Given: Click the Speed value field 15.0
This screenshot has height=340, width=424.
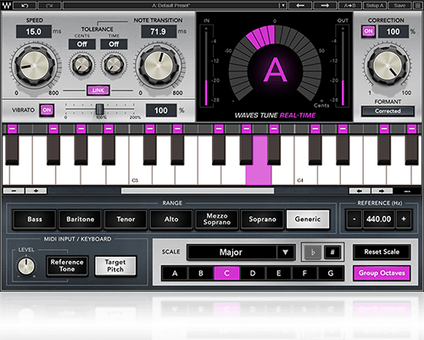Looking at the screenshot, I should (x=34, y=31).
